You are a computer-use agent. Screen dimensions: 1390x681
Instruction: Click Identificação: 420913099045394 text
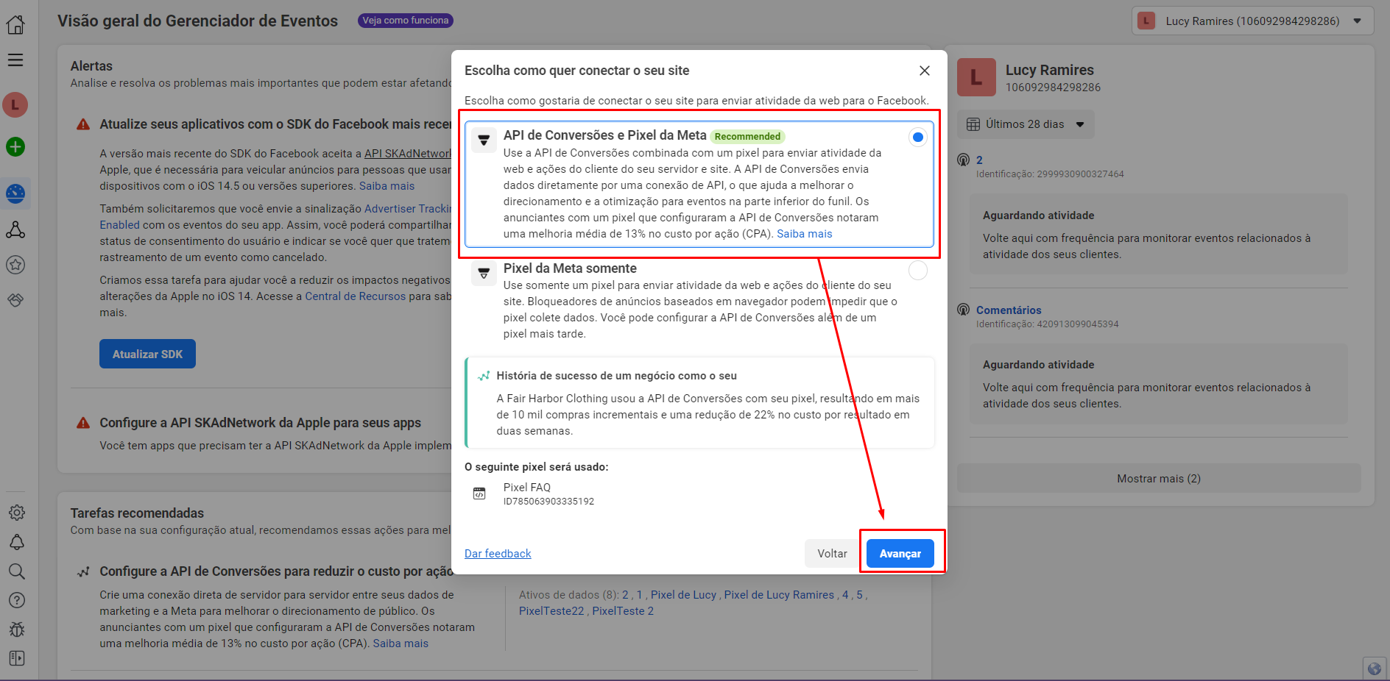click(x=1048, y=324)
